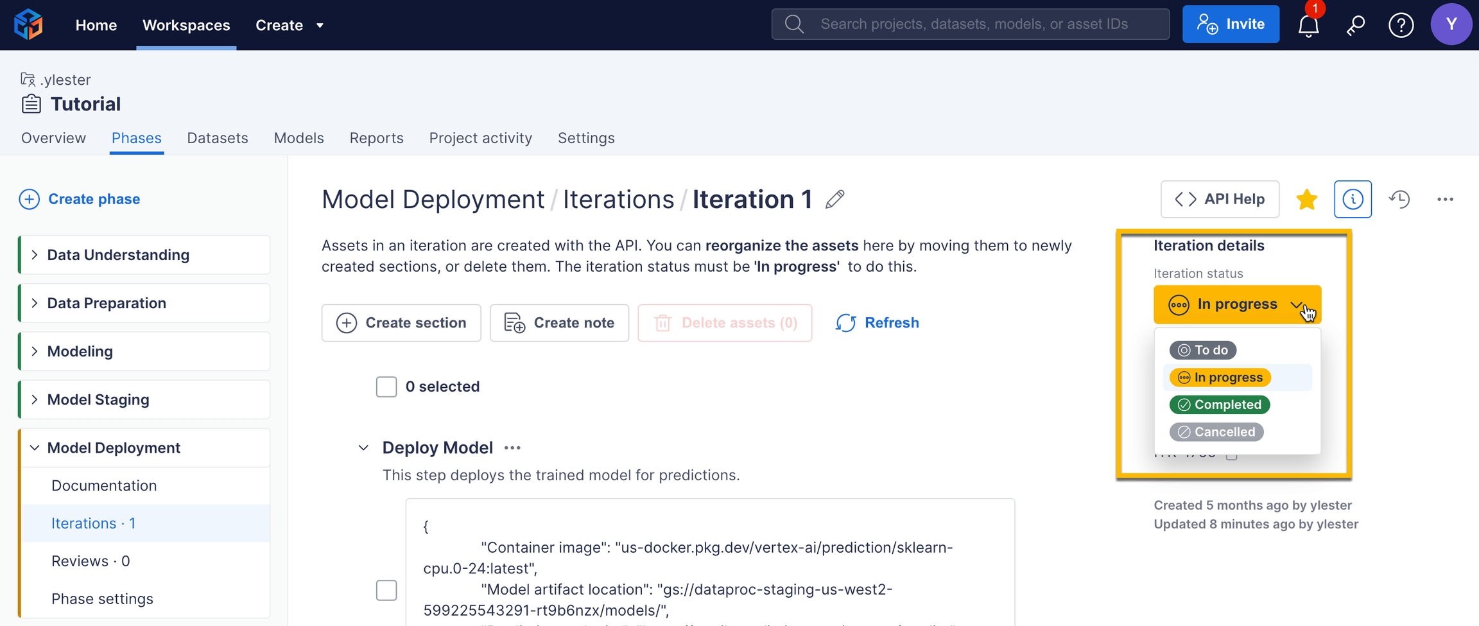Open the history clock icon
Image resolution: width=1479 pixels, height=626 pixels.
pos(1399,200)
